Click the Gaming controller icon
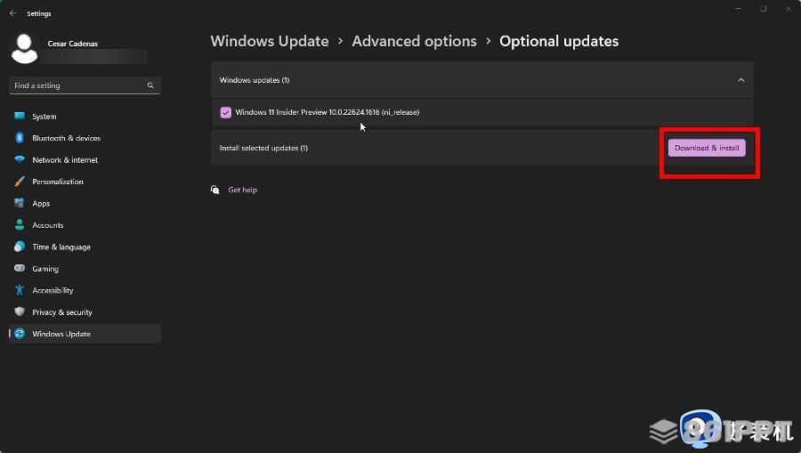801x453 pixels. (x=20, y=268)
